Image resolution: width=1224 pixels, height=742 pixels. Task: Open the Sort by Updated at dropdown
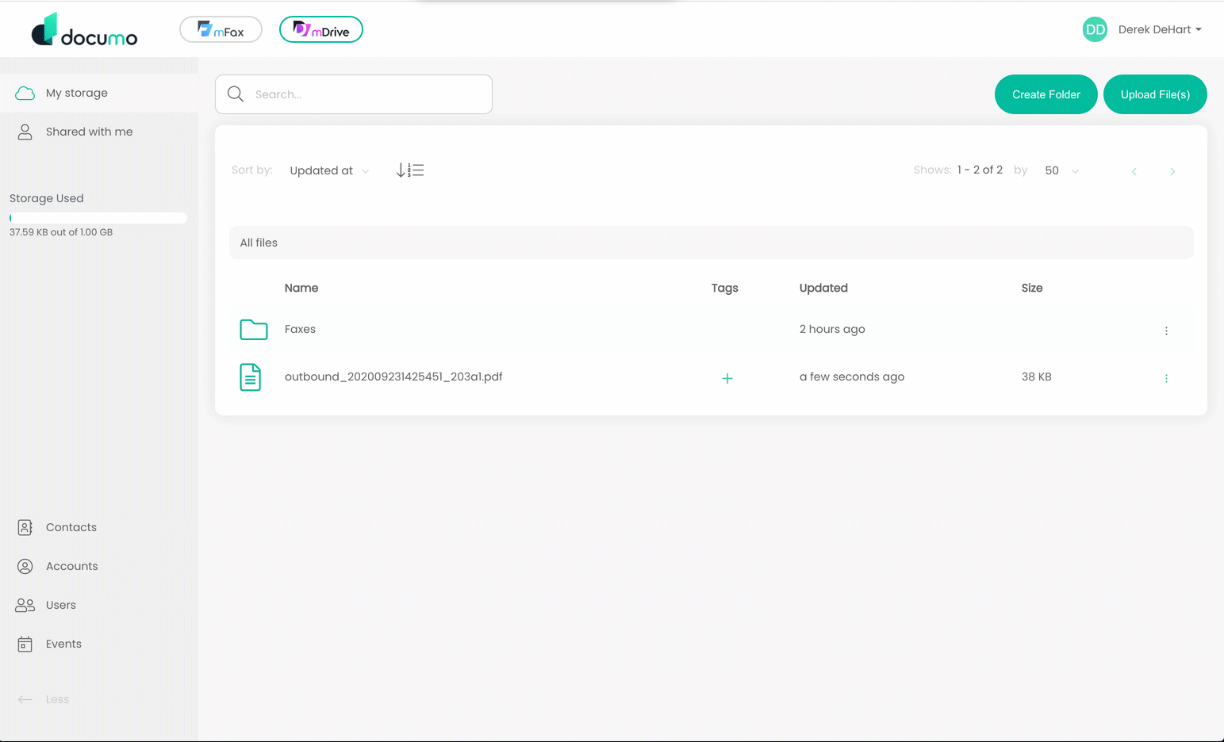pos(329,170)
